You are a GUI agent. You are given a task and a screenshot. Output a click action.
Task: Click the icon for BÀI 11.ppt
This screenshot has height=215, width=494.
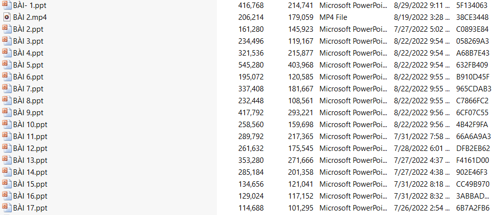point(6,136)
